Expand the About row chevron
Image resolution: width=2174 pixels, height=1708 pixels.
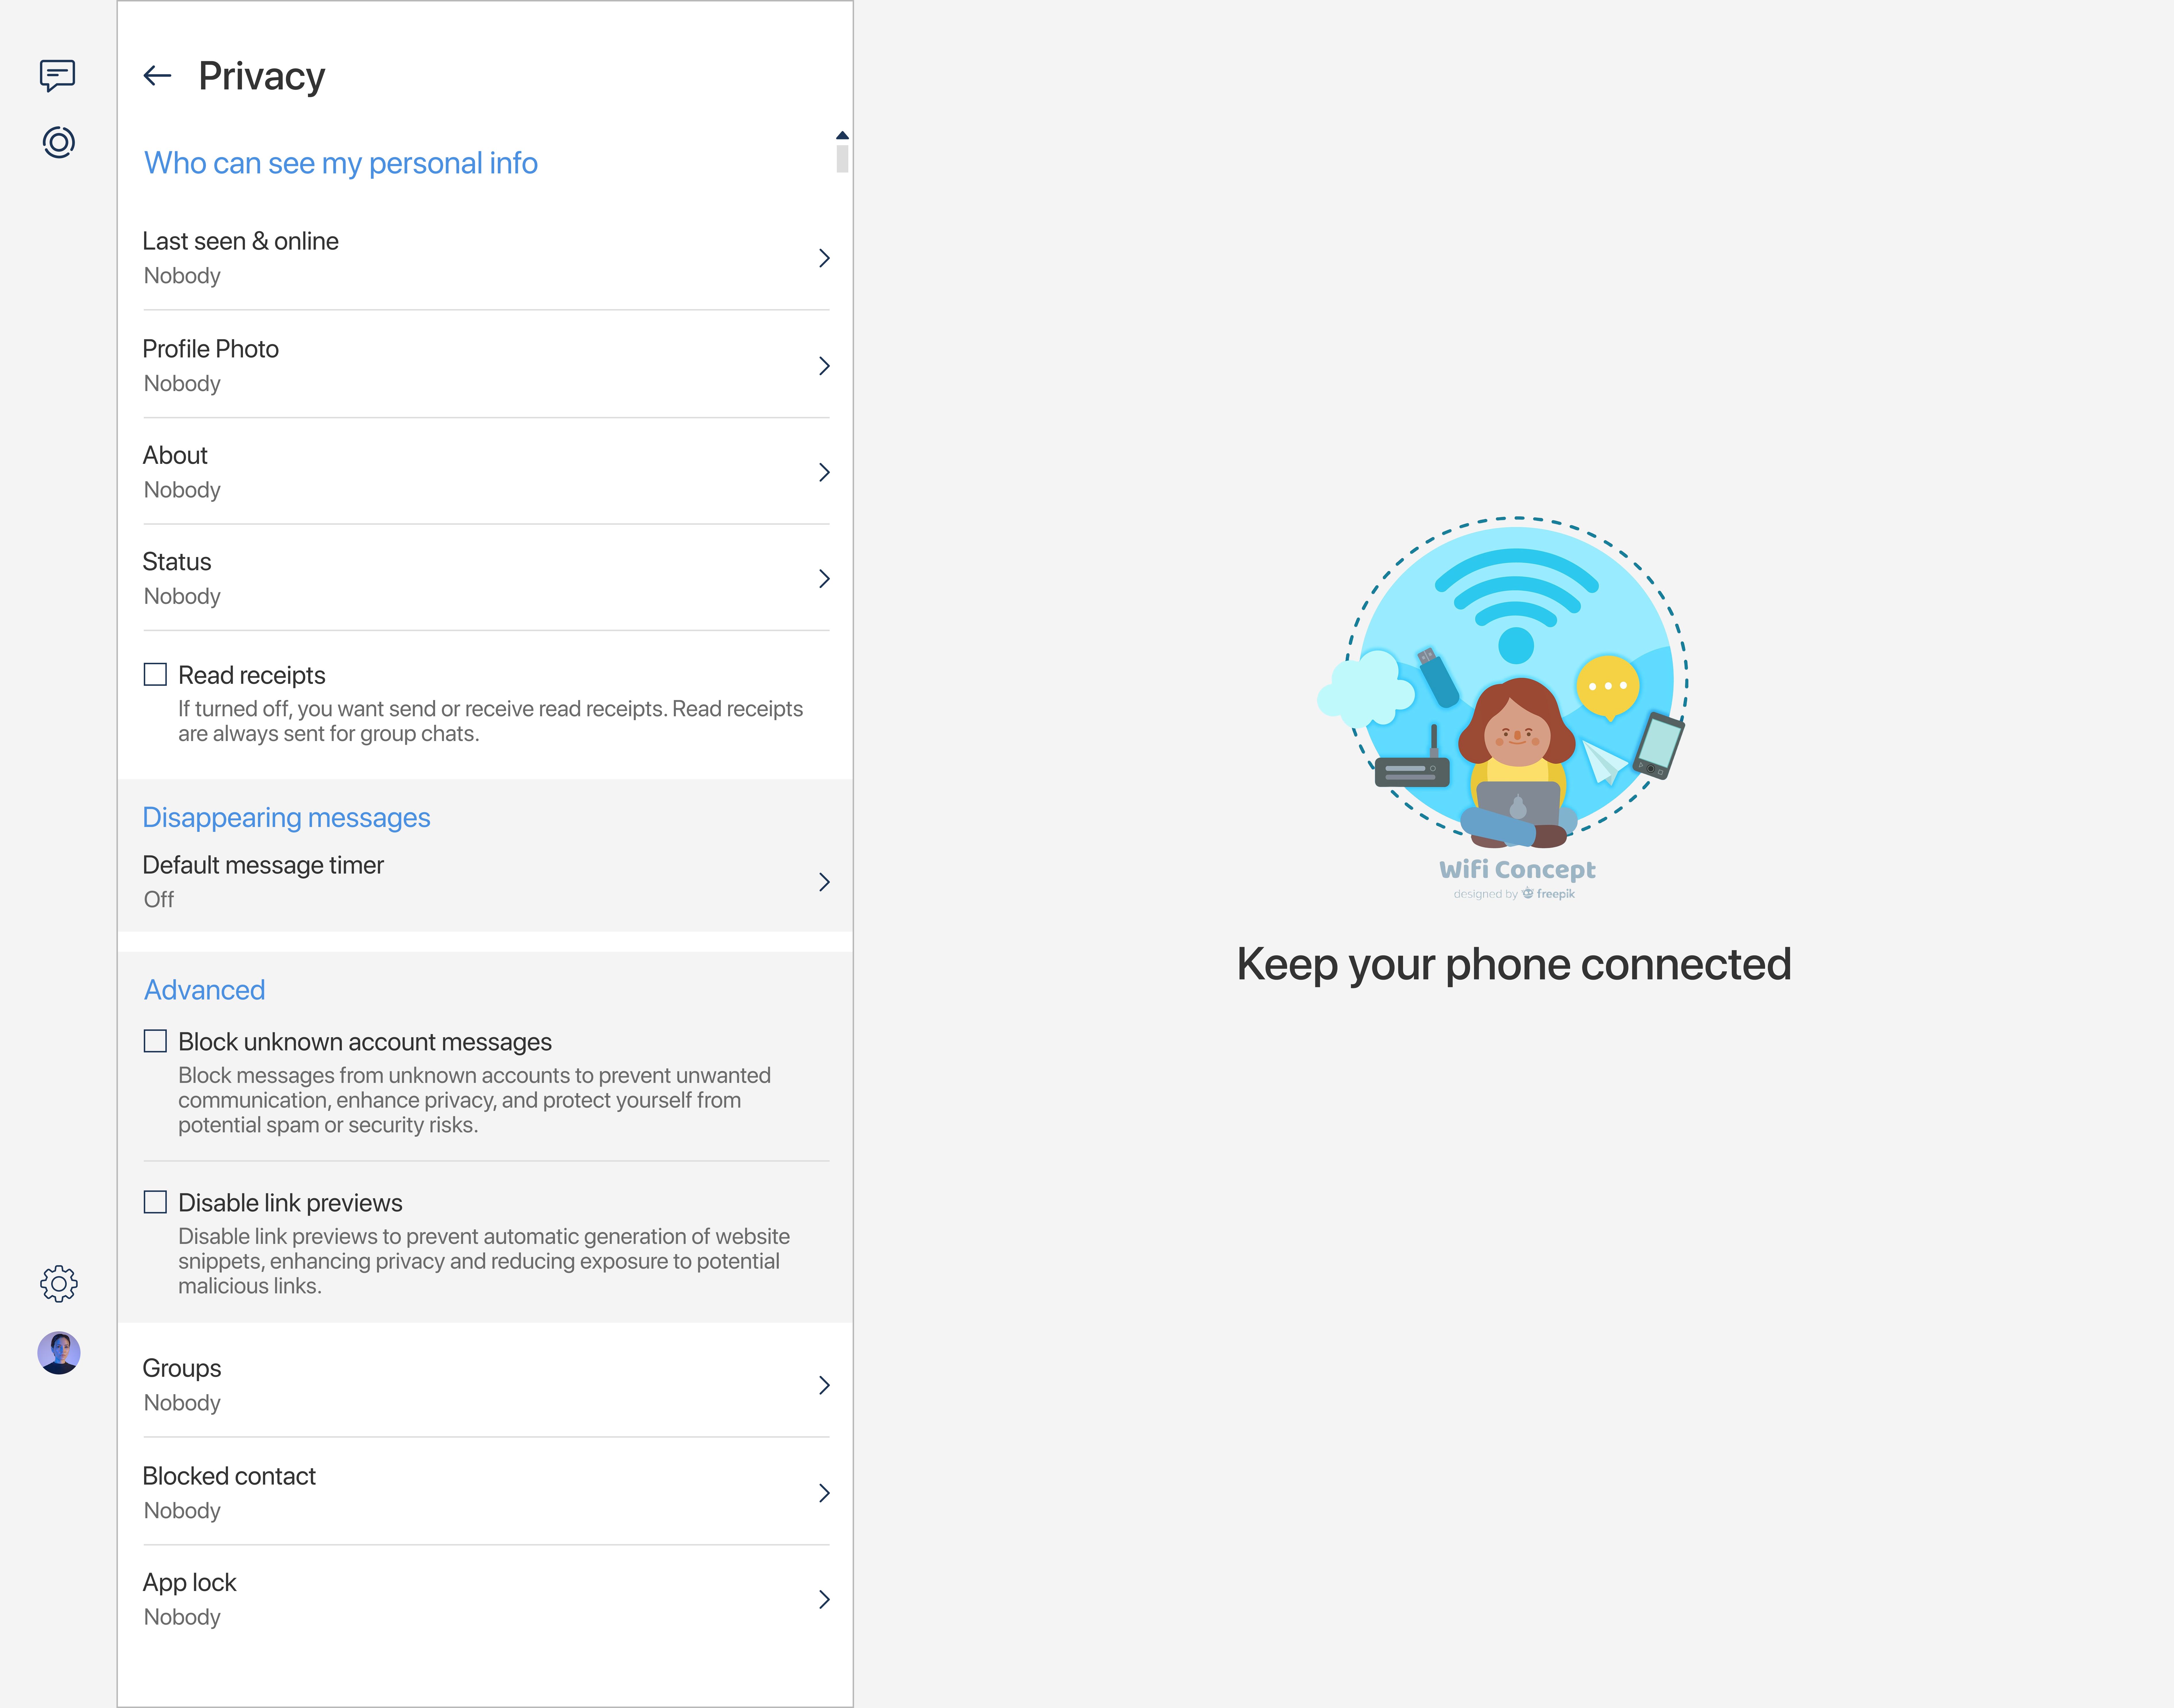click(x=824, y=472)
